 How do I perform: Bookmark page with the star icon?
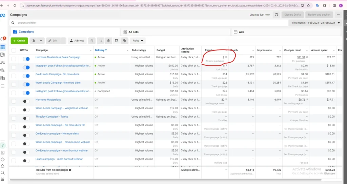click(x=308, y=5)
